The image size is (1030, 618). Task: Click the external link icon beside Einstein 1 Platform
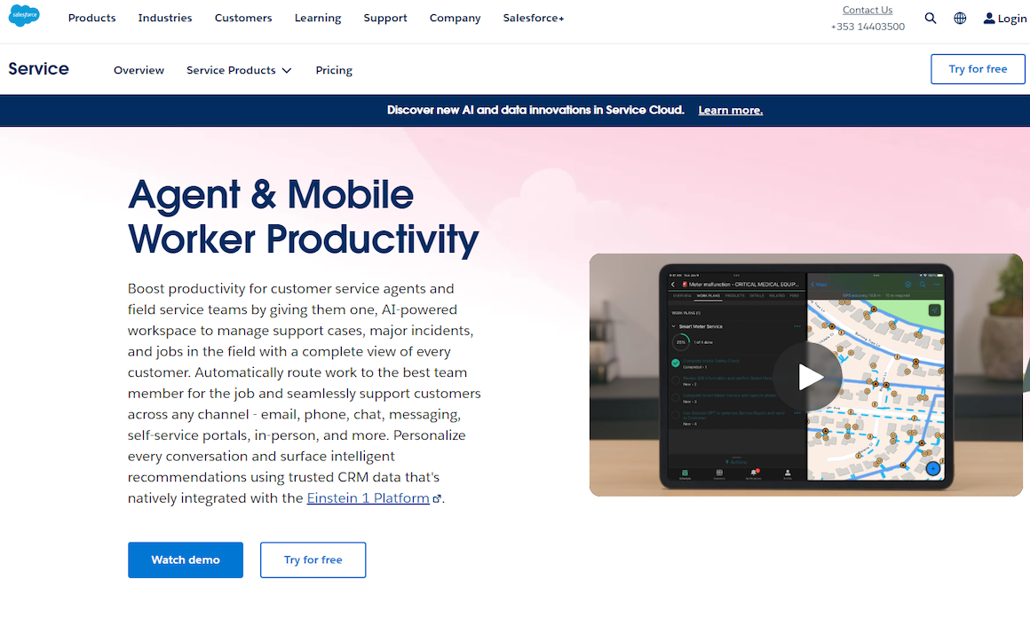437,499
